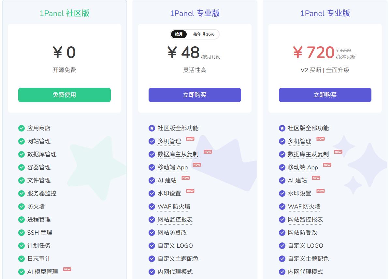Click the 网站监控报表 link in the ¥720 plan
Screen dimensions: 390x279
click(305, 220)
